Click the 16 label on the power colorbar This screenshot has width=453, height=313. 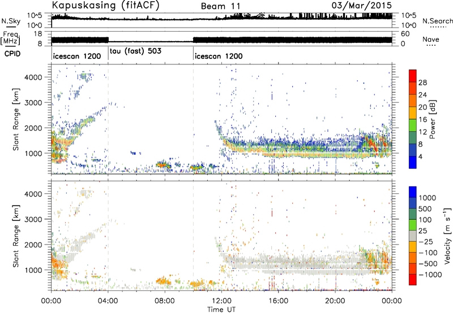422,120
